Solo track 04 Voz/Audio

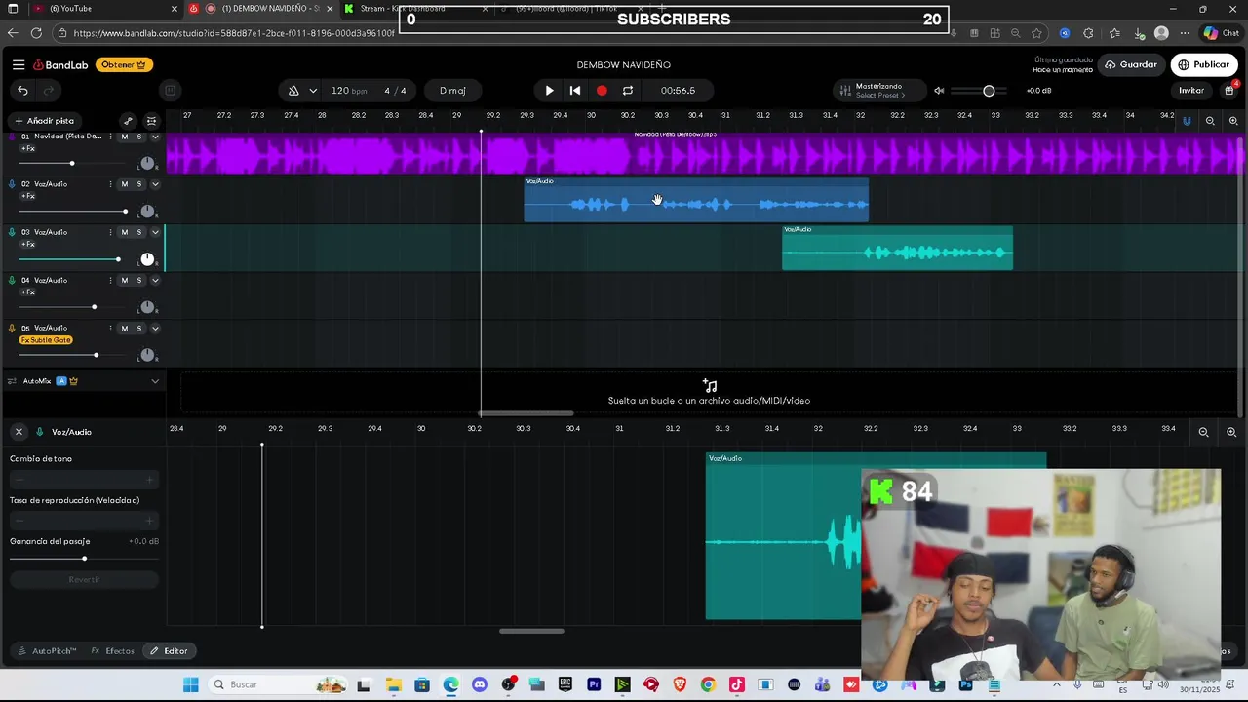click(139, 280)
